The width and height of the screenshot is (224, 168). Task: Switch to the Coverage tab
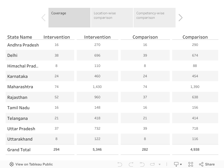69,18
